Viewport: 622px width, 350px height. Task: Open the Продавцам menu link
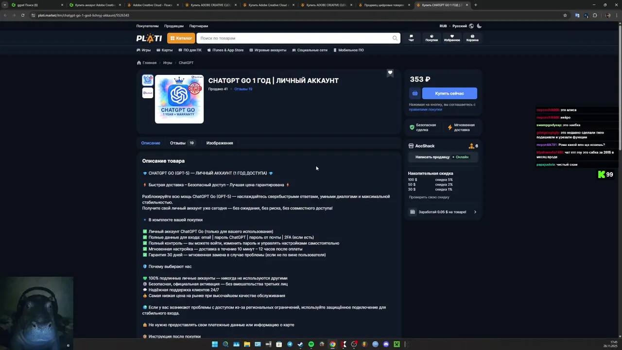[174, 26]
